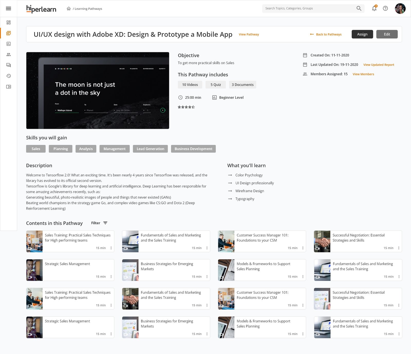Viewport: 411px width, 354px height.
Task: Click the search magnifier icon
Action: [359, 8]
